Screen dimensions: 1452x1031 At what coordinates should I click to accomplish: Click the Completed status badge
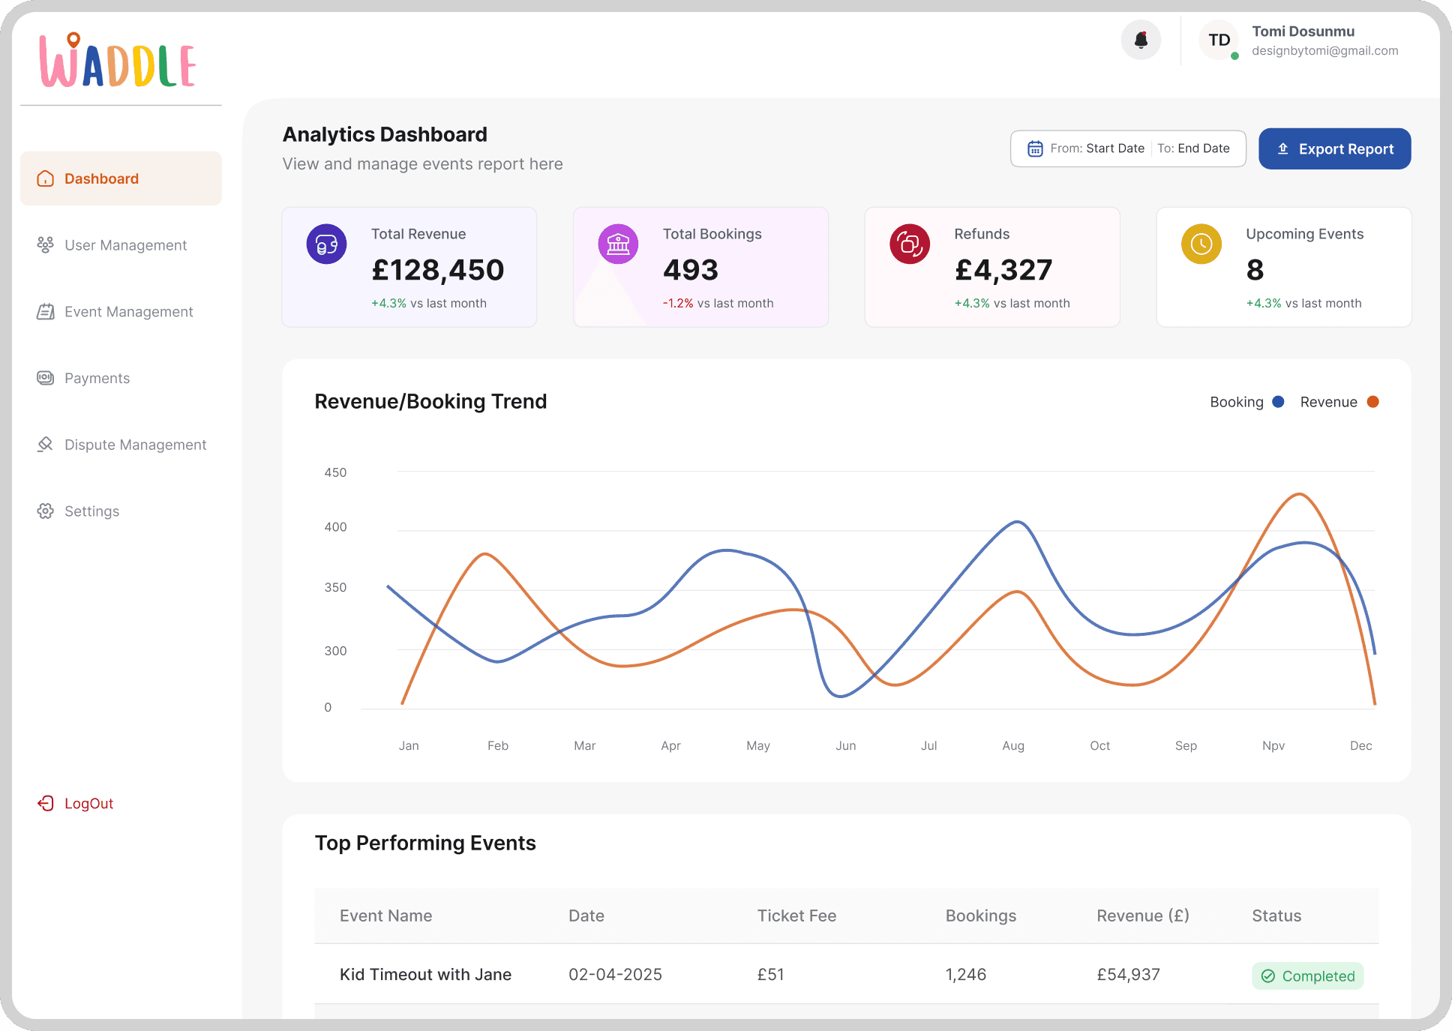point(1308,976)
